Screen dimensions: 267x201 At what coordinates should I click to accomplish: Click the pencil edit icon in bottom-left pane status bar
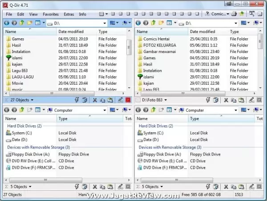coord(120,187)
